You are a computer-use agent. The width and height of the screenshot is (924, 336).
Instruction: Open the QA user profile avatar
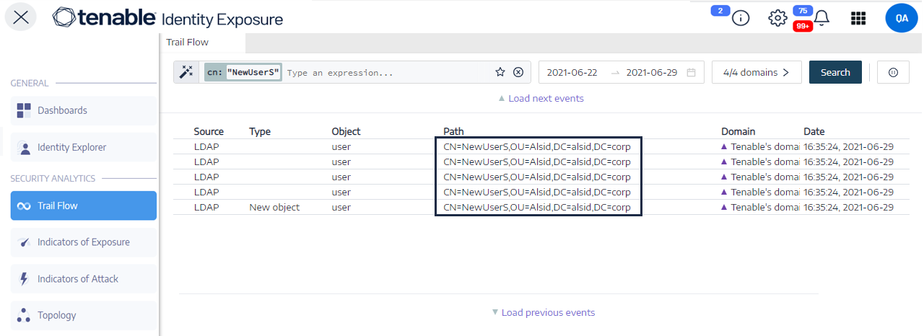click(x=901, y=19)
